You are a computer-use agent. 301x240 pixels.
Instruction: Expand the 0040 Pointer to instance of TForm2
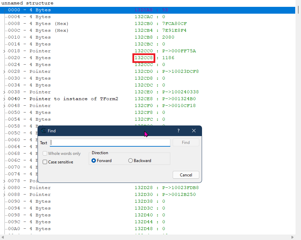[x=4, y=99]
